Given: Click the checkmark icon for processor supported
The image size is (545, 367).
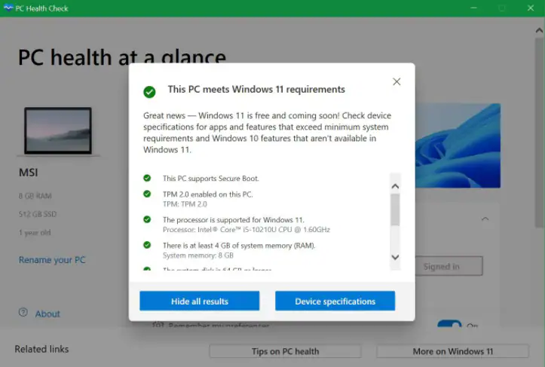Looking at the screenshot, I should (147, 219).
